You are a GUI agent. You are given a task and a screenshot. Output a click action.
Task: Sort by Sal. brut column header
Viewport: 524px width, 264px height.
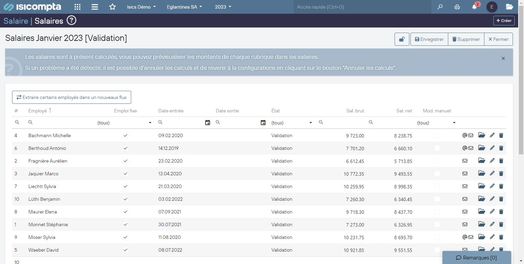click(355, 111)
